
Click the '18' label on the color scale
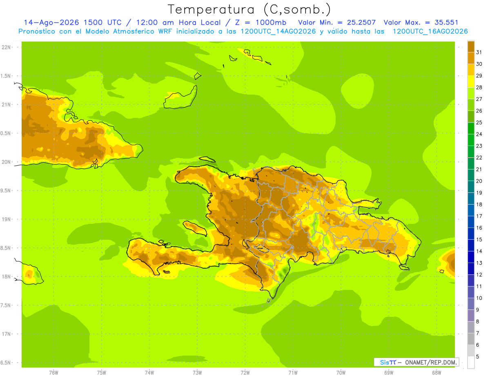pyautogui.click(x=479, y=204)
